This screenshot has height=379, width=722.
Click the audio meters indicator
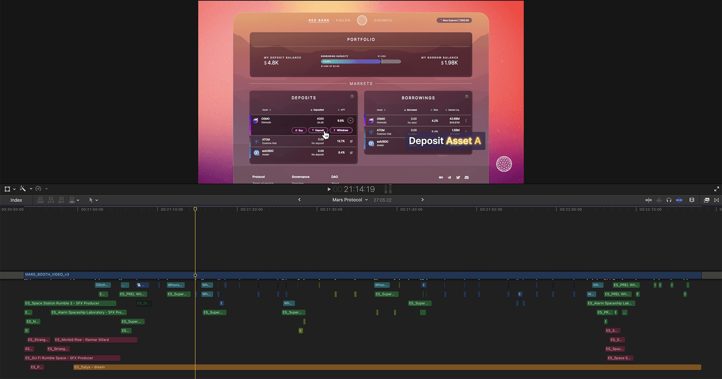click(388, 189)
